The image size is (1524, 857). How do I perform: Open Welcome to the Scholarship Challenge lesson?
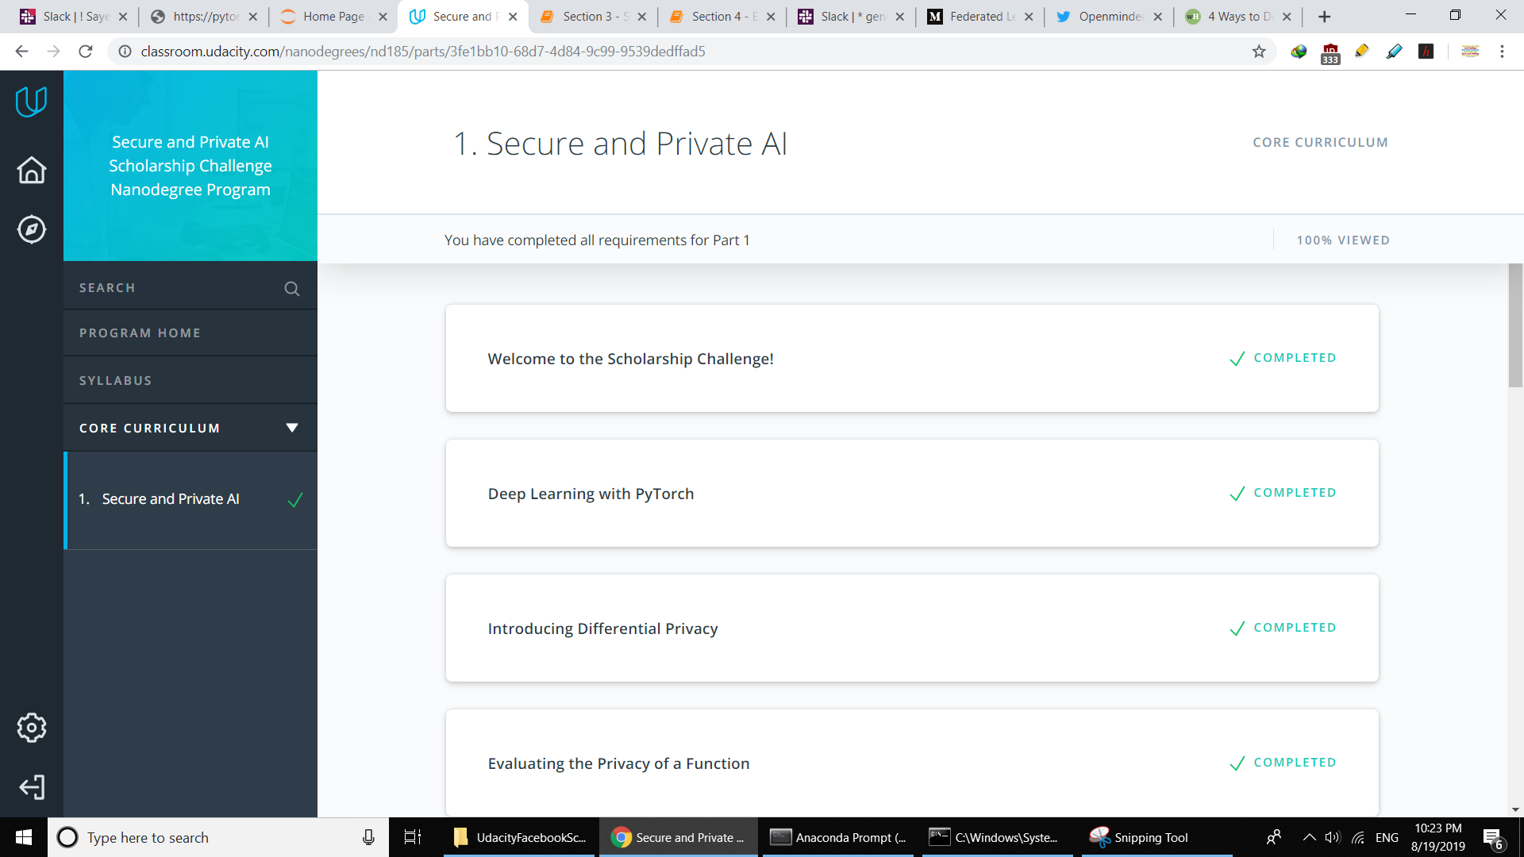click(630, 359)
